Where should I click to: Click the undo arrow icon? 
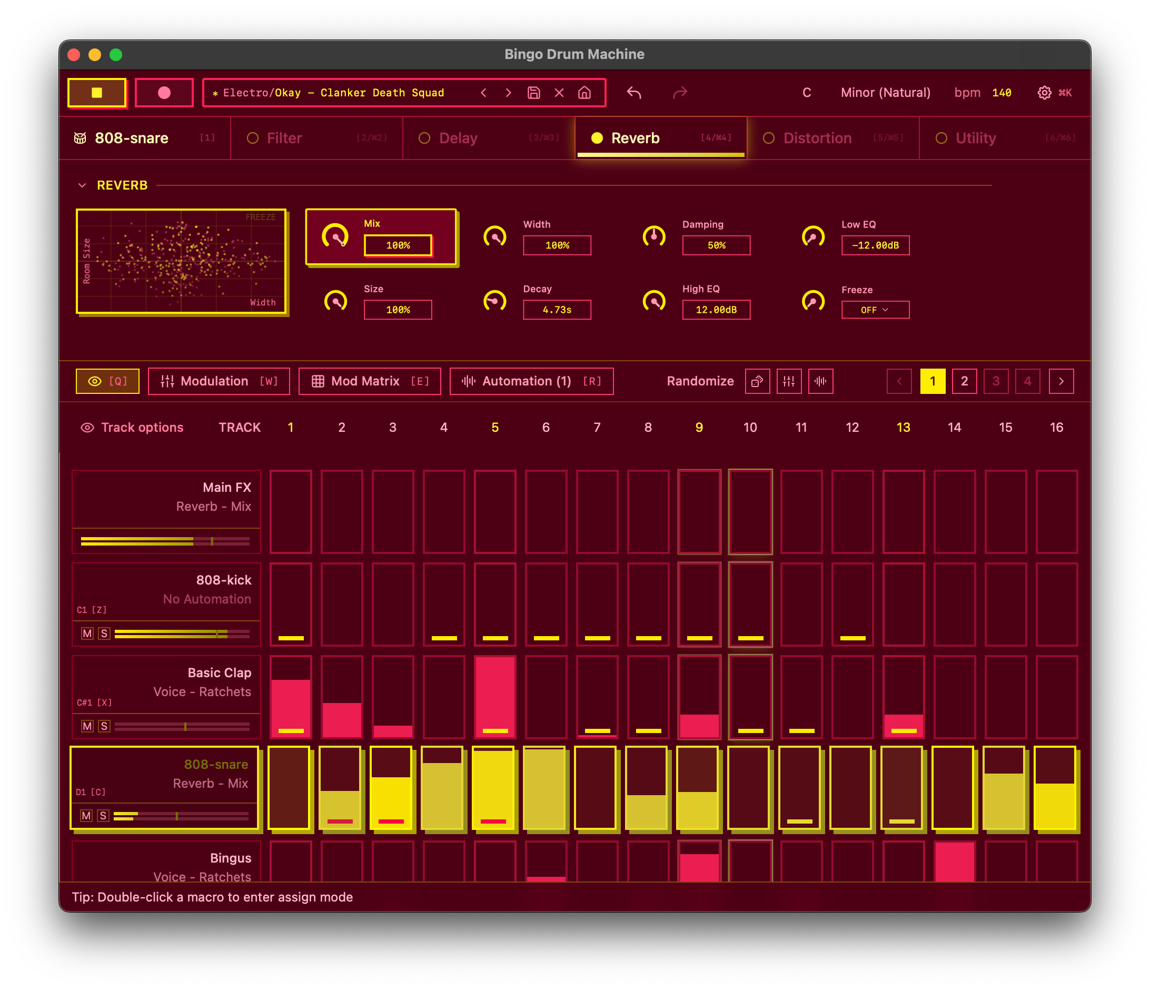634,93
